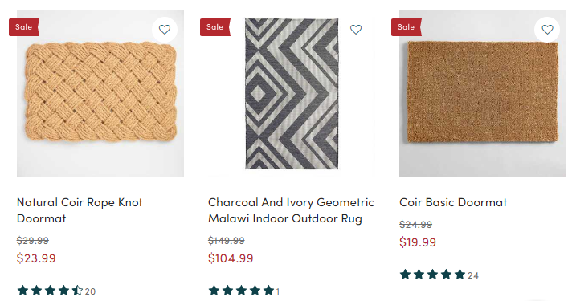Click the Sale badge on Coir Basic Doormat
The height and width of the screenshot is (301, 572).
[406, 27]
